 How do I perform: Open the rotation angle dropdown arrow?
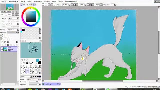(85, 5)
